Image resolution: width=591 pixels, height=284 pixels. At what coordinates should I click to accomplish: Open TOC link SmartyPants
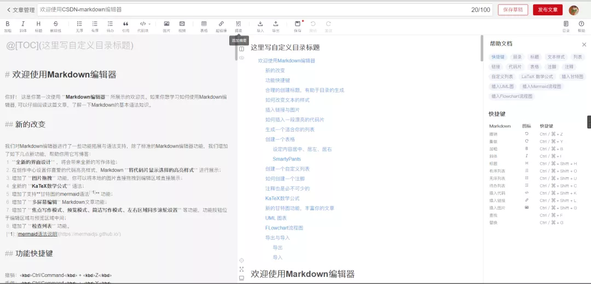pyautogui.click(x=287, y=159)
